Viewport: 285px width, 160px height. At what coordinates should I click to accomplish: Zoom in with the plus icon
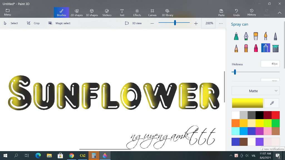[196, 23]
